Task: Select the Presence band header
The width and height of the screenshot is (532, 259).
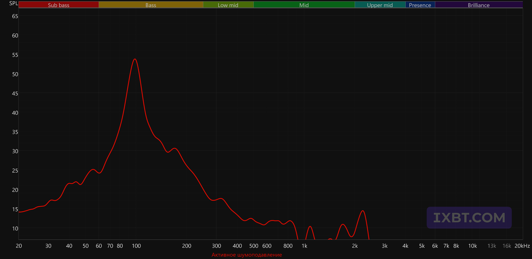Action: coord(420,5)
